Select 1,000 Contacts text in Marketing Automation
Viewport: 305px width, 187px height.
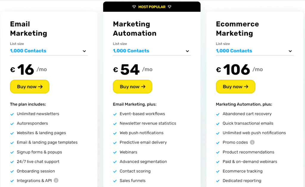(x=131, y=51)
